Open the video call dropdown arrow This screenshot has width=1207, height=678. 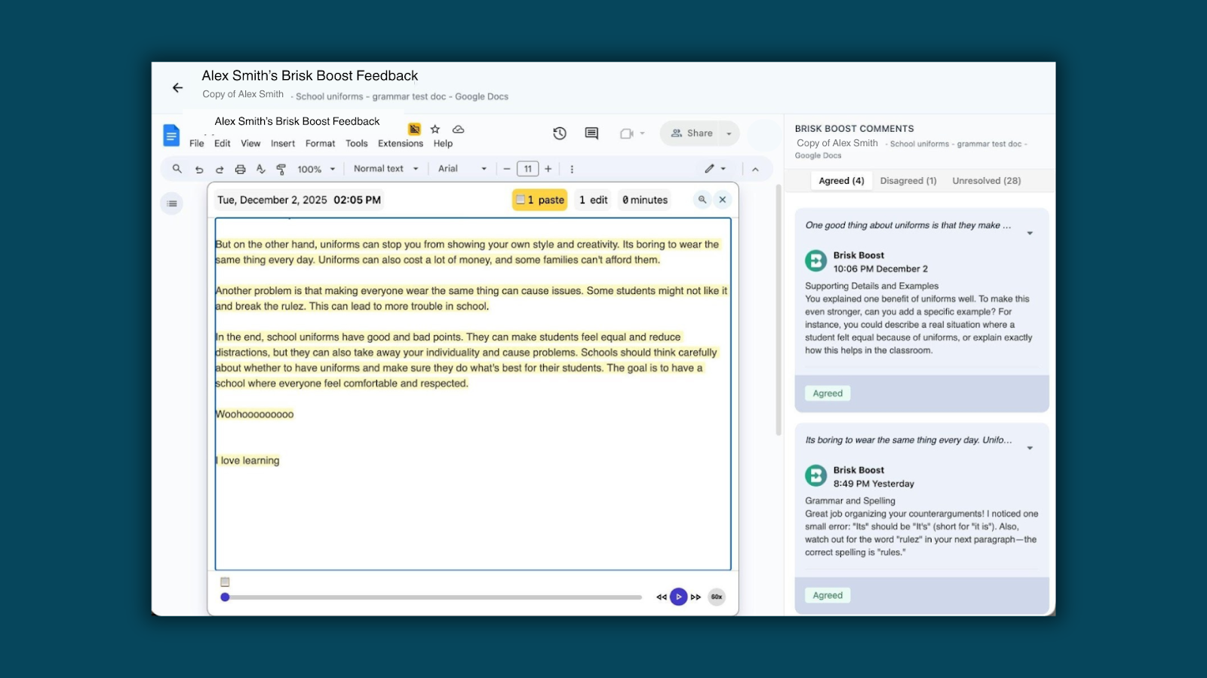click(643, 133)
